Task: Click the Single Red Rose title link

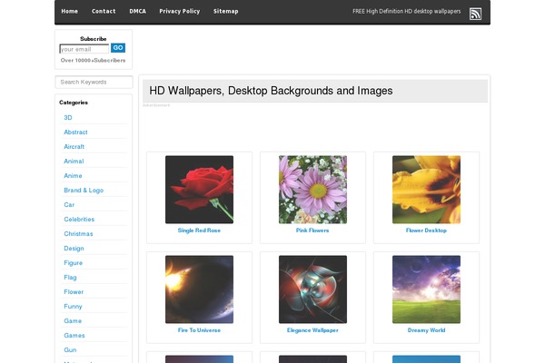Action: pyautogui.click(x=199, y=231)
